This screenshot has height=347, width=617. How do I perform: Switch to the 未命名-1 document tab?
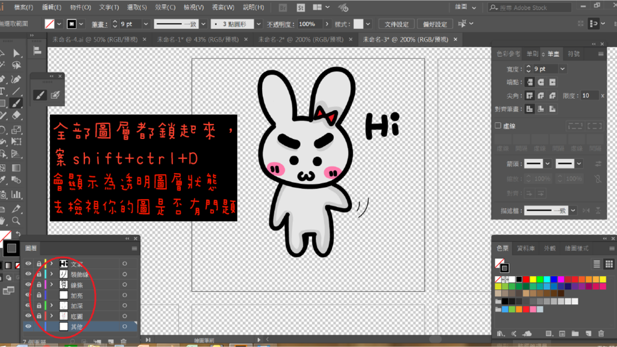click(x=198, y=40)
